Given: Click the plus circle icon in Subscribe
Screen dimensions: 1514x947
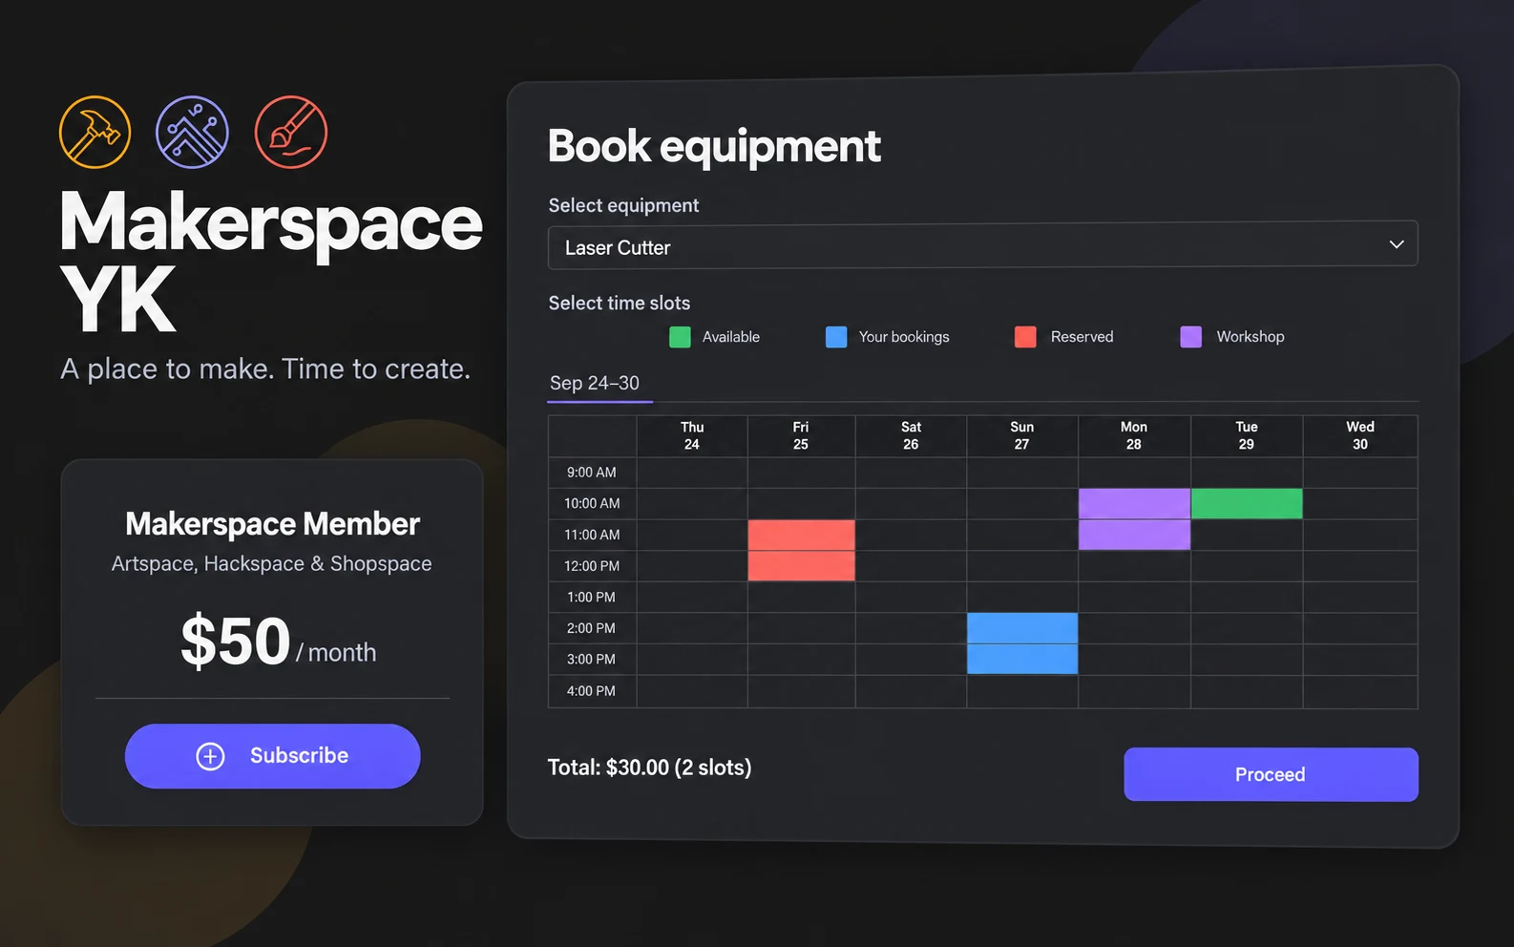Looking at the screenshot, I should tap(210, 756).
